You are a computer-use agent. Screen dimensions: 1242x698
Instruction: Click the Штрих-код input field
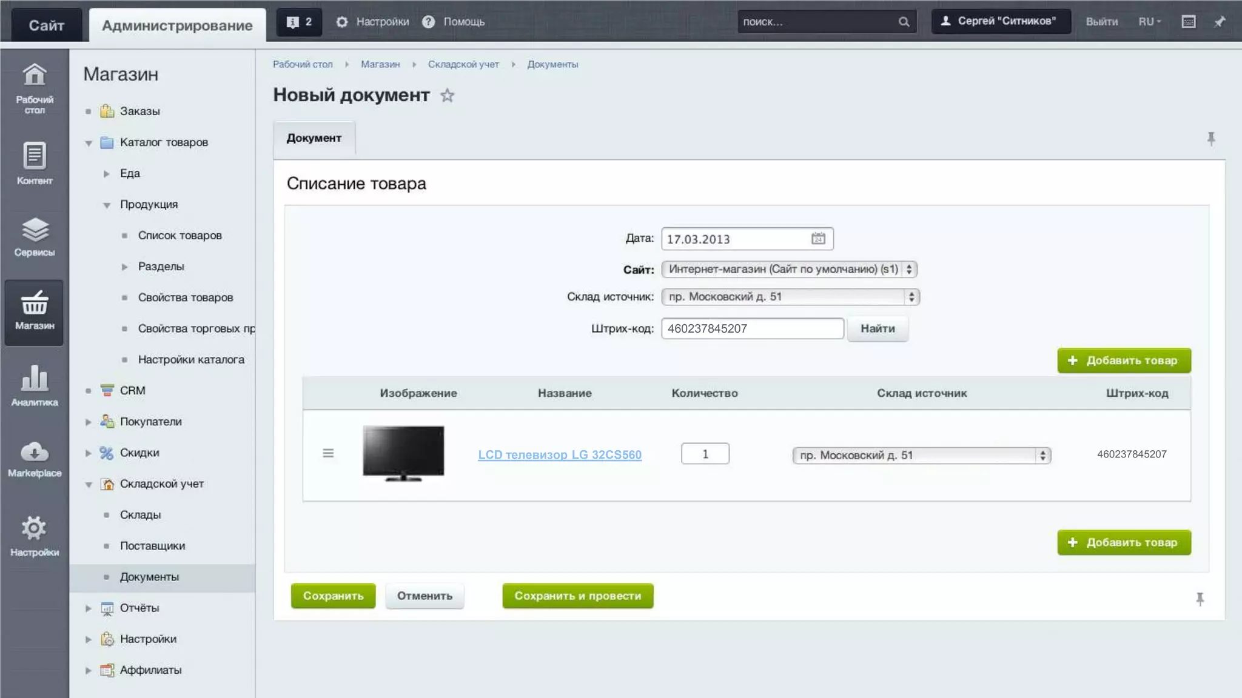pos(752,328)
